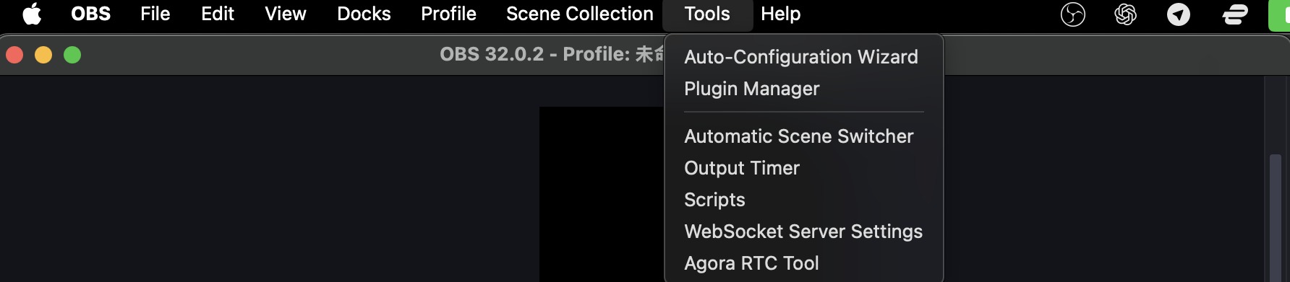1290x282 pixels.
Task: Click the OBS status icon in menu bar
Action: tap(1073, 14)
